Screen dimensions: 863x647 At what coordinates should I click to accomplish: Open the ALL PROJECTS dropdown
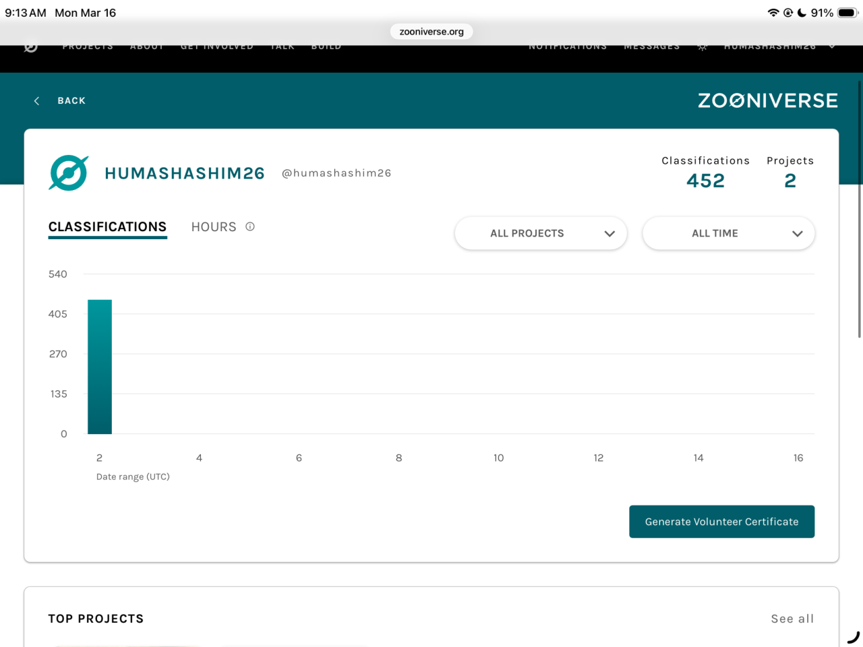pyautogui.click(x=541, y=233)
